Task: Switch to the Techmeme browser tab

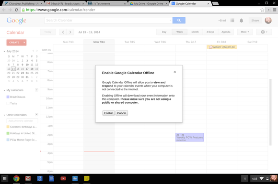Action: (107, 3)
